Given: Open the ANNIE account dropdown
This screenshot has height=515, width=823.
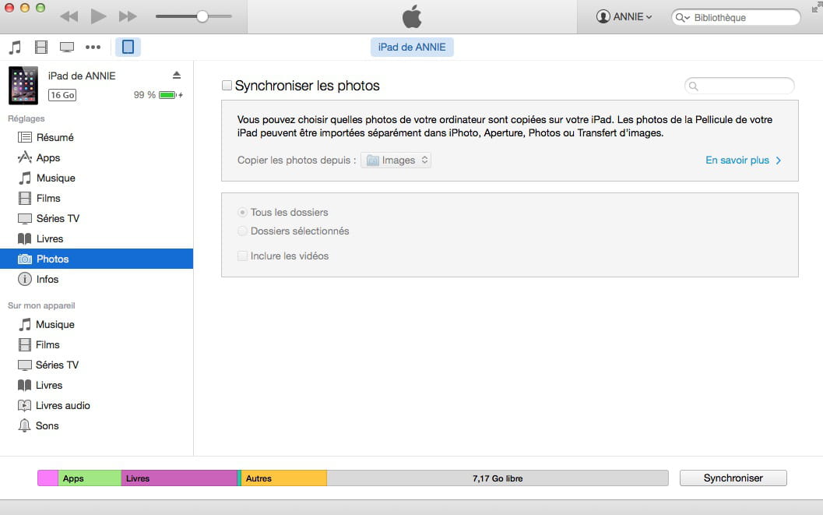Looking at the screenshot, I should tap(624, 17).
